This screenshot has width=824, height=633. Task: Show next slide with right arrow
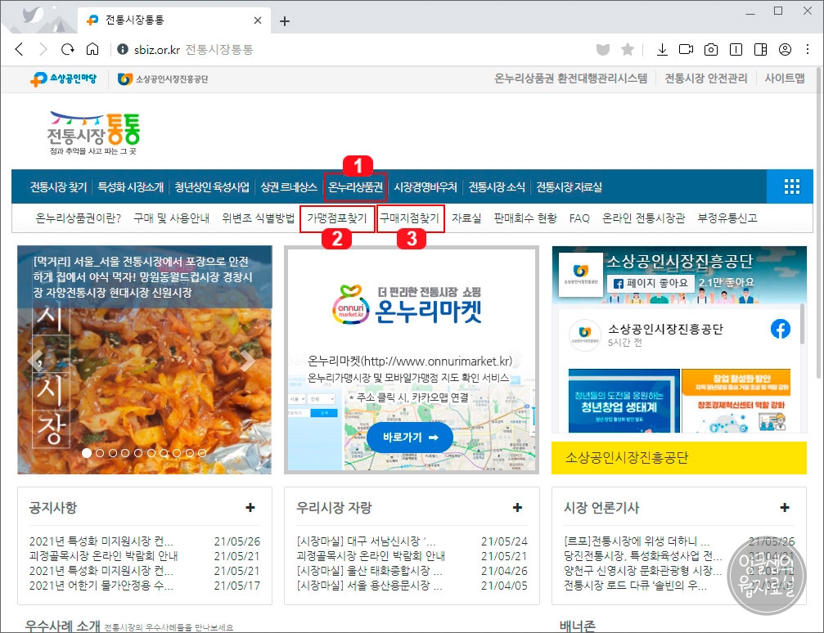[x=247, y=361]
